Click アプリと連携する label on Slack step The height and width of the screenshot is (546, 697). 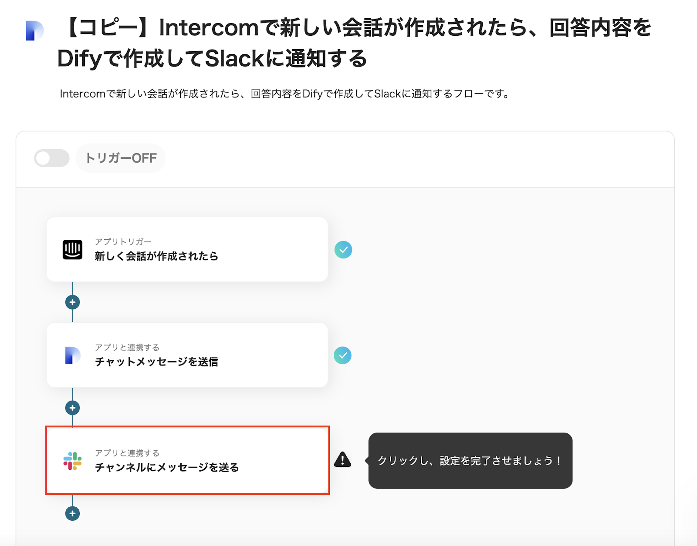pyautogui.click(x=127, y=453)
